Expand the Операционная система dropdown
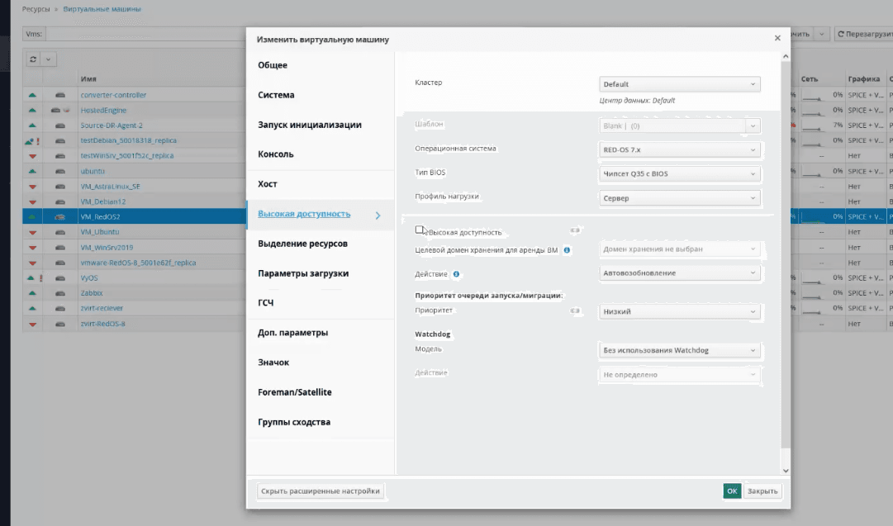 679,150
